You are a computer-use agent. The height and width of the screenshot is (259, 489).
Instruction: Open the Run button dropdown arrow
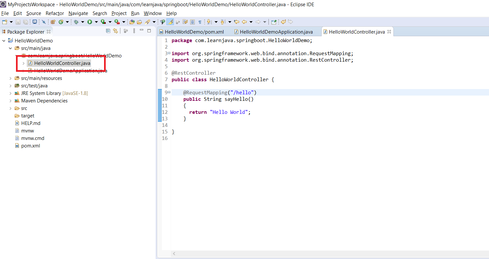96,22
